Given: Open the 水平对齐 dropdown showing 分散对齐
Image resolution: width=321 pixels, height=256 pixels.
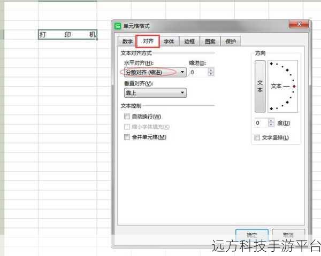Looking at the screenshot, I should pos(155,72).
